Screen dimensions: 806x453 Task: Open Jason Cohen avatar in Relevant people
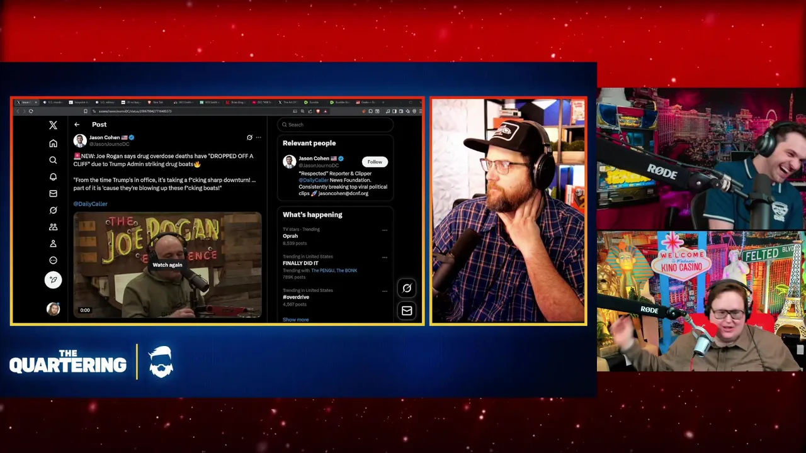(289, 162)
